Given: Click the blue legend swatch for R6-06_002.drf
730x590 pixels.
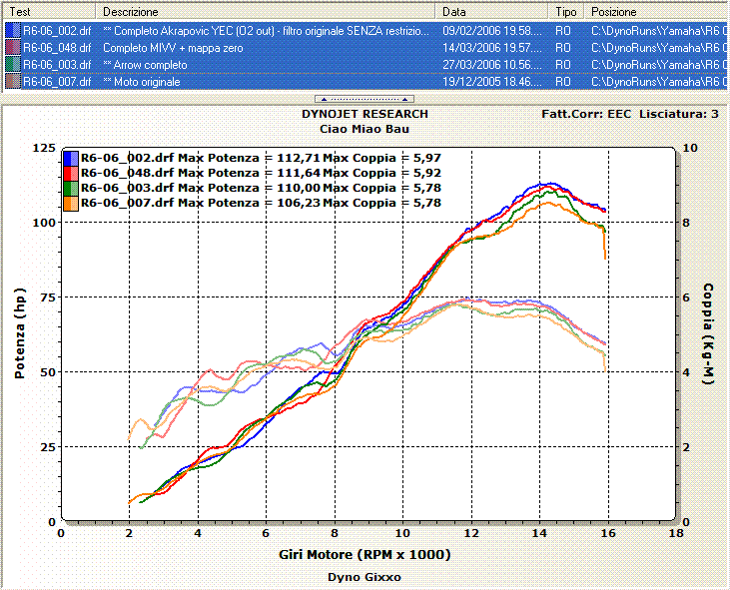Looking at the screenshot, I should [71, 158].
